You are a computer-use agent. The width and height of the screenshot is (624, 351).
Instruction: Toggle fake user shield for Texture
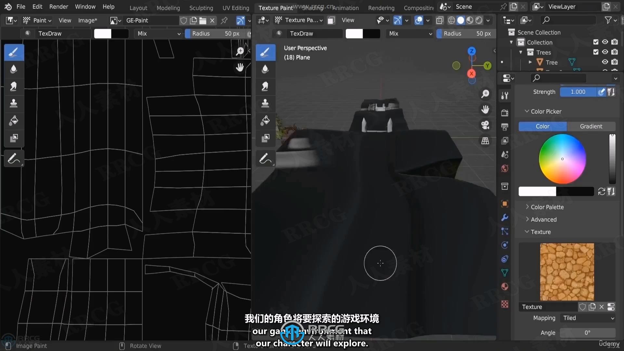pyautogui.click(x=582, y=307)
